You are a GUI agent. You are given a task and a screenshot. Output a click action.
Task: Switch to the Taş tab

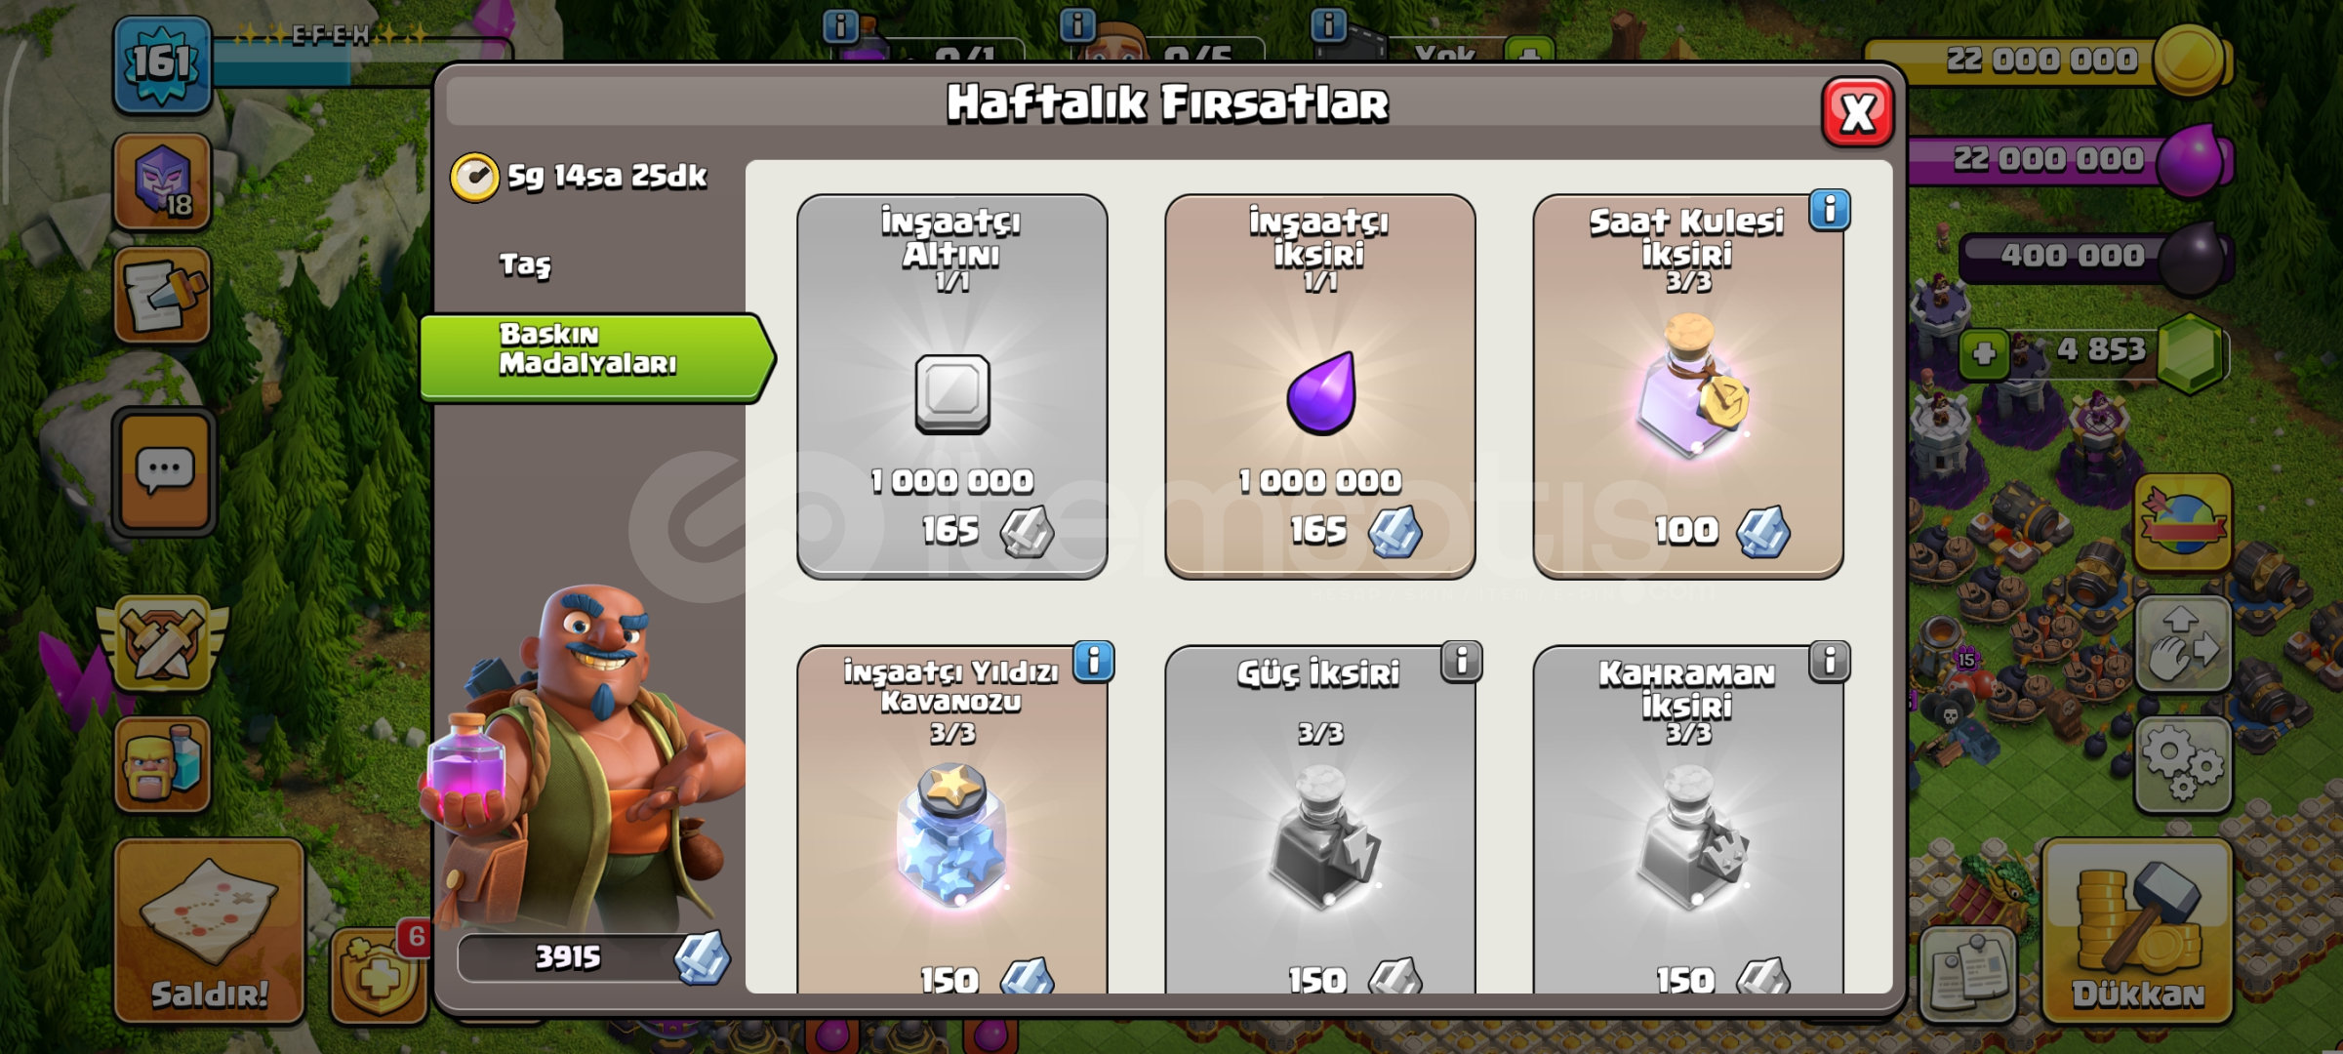pos(525,264)
